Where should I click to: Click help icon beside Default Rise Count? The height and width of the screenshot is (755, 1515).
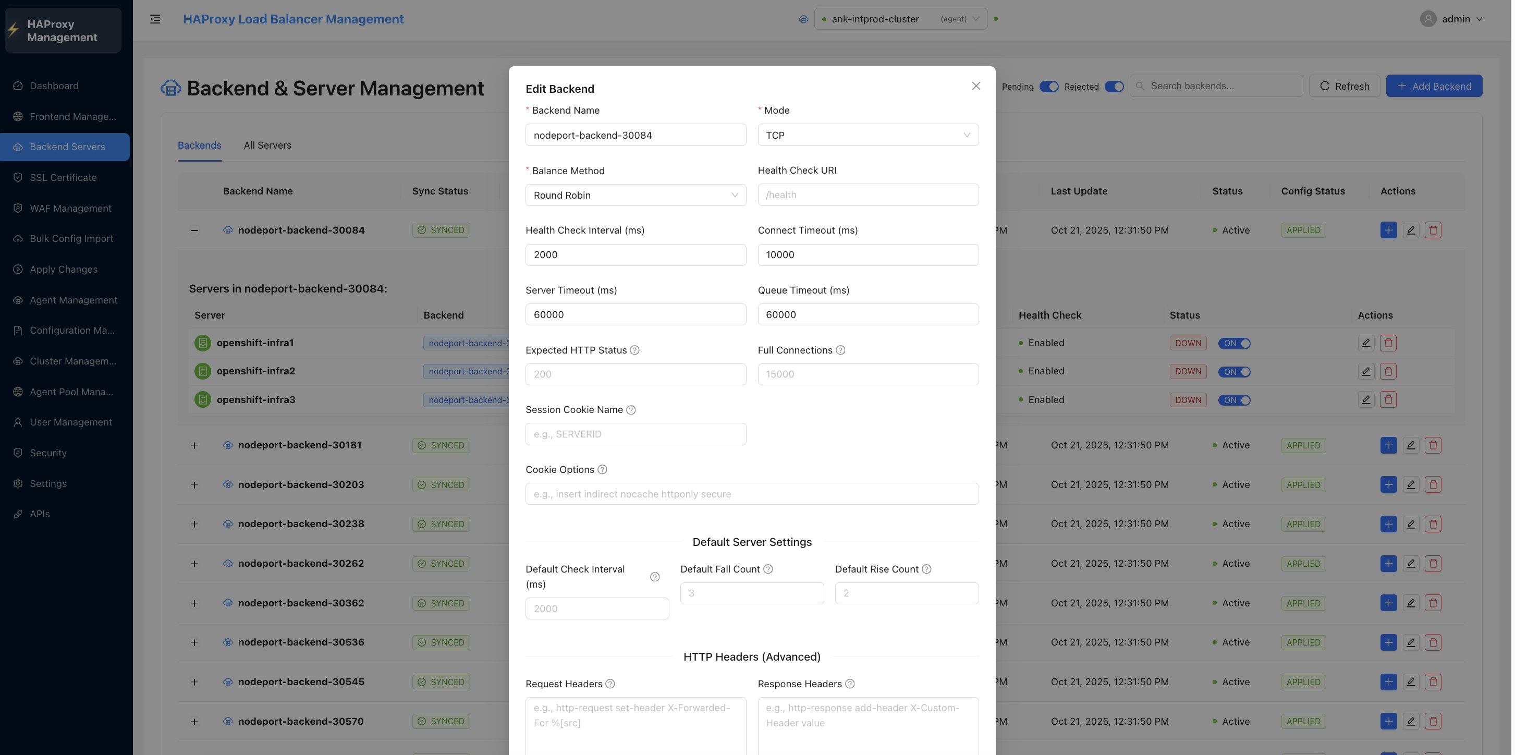926,569
